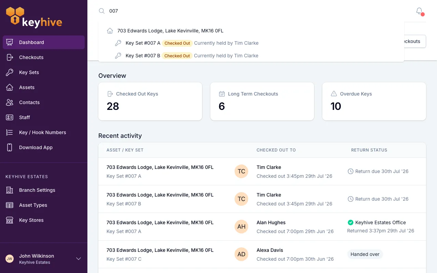
Task: Click TC avatar in Key Set #007 A row
Action: click(x=241, y=171)
